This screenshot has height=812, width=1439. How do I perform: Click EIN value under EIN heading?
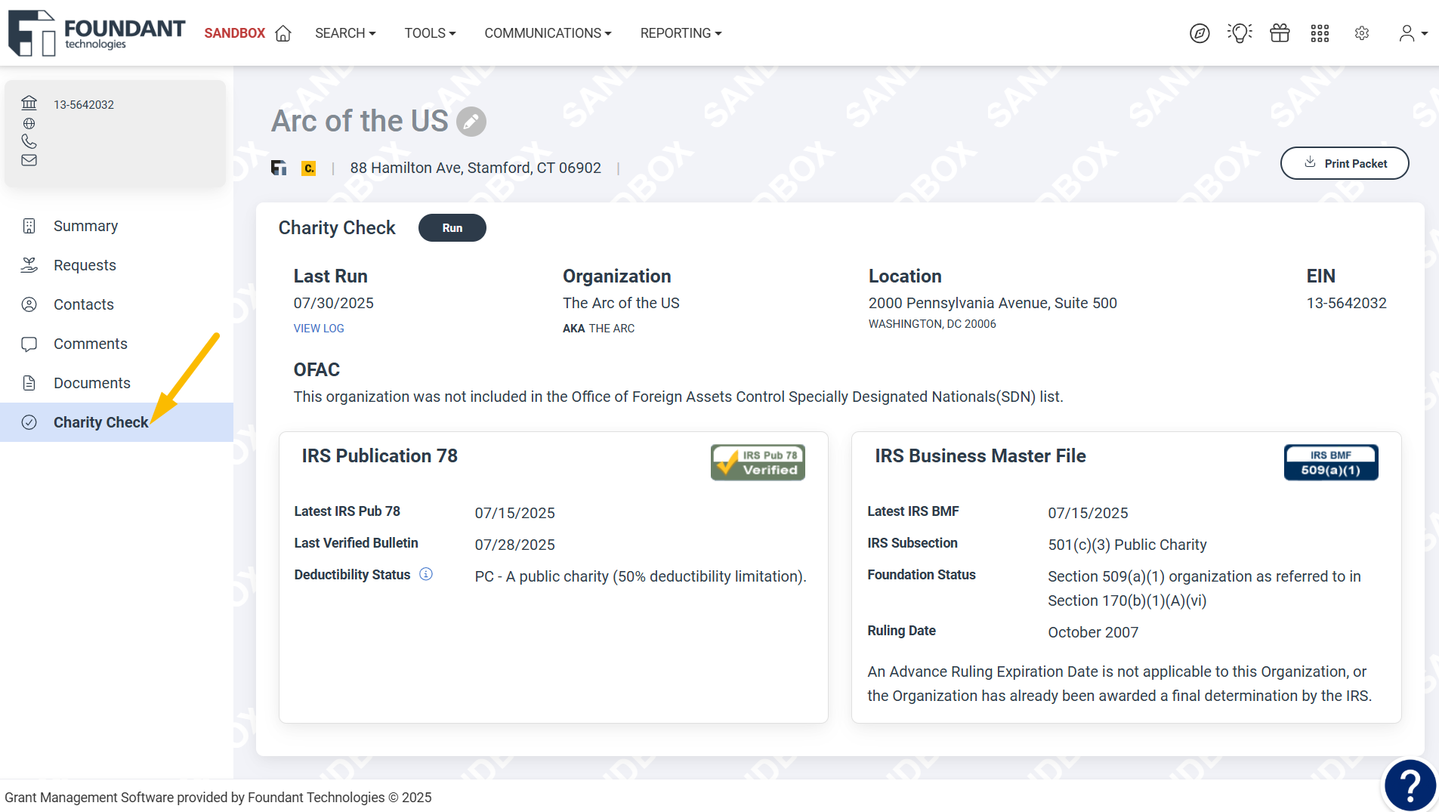coord(1346,303)
